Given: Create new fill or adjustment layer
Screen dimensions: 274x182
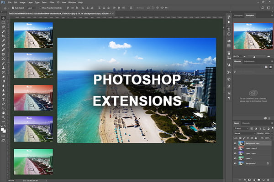Looking at the screenshot, I should coord(254,180).
